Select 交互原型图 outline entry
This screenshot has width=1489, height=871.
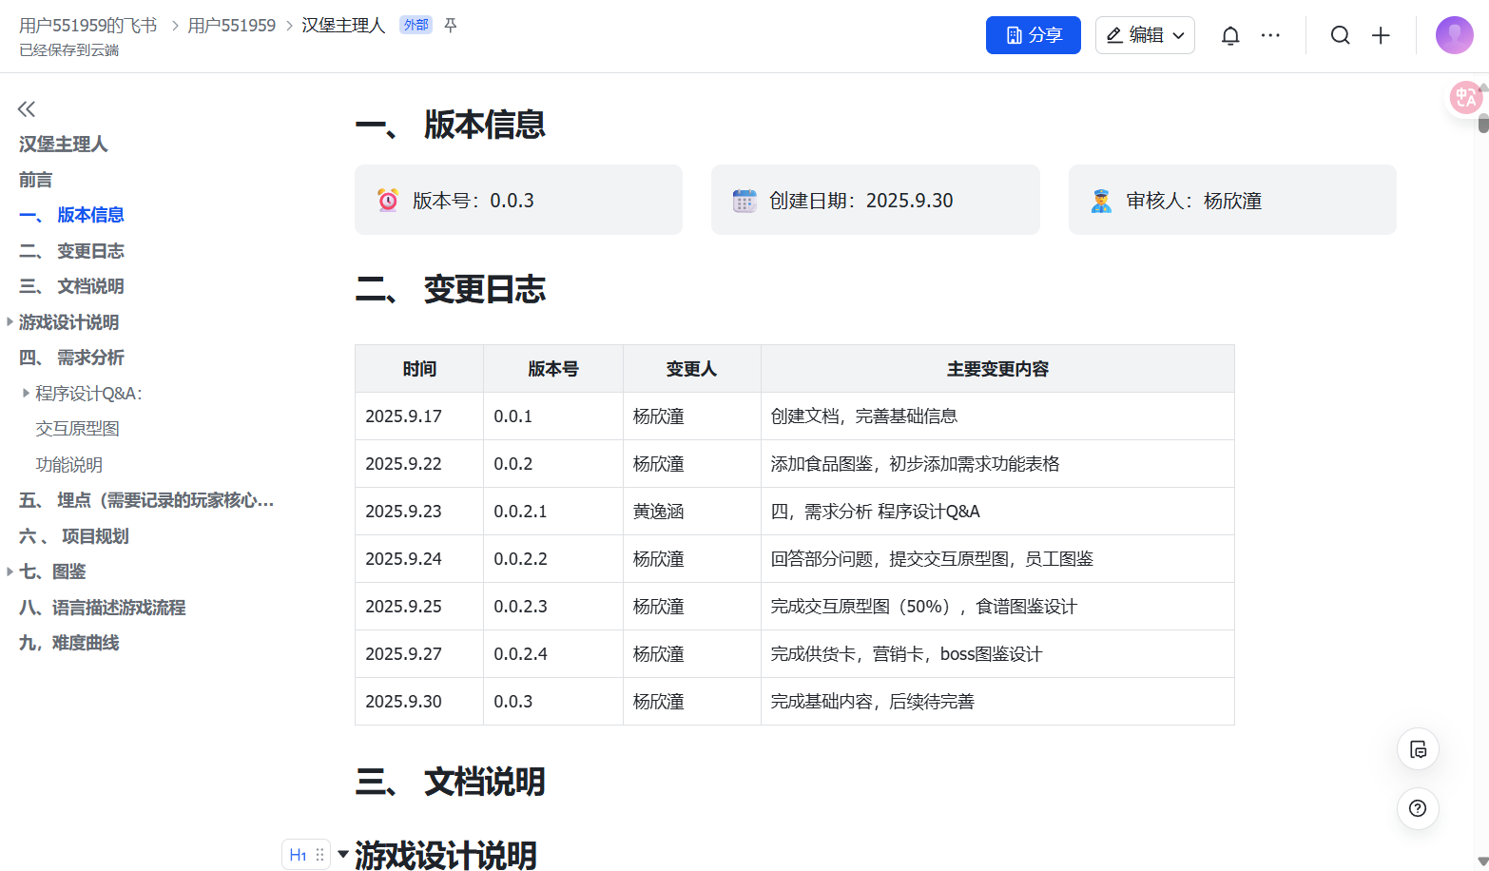(x=78, y=429)
